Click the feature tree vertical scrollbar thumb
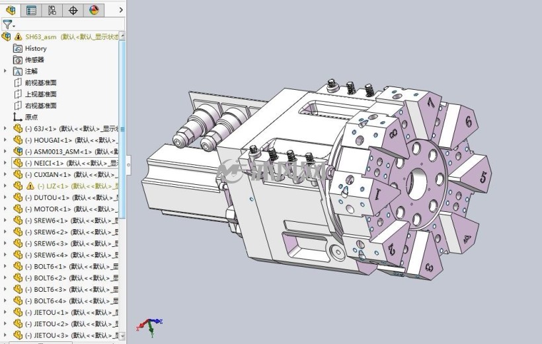The height and width of the screenshot is (344, 542). click(122, 129)
